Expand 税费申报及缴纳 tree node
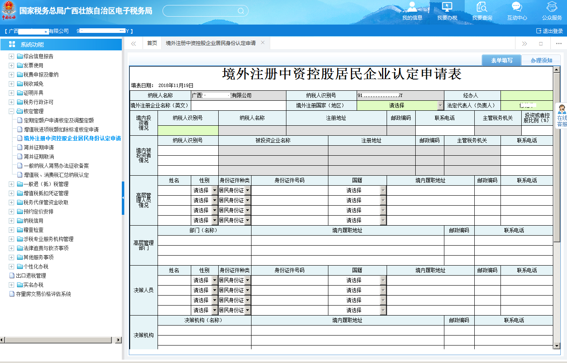This screenshot has height=363, width=567. [x=12, y=75]
